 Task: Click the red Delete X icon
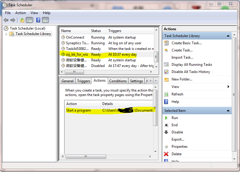(166, 154)
